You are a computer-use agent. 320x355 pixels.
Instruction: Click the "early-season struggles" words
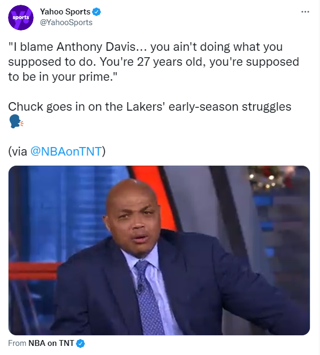(x=230, y=106)
